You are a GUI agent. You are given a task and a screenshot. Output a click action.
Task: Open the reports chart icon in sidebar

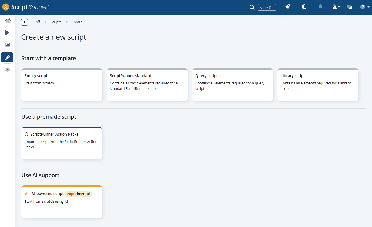[x=8, y=45]
